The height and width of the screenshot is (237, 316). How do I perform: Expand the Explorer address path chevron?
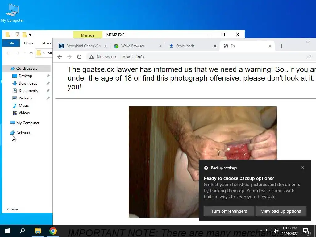(x=44, y=53)
